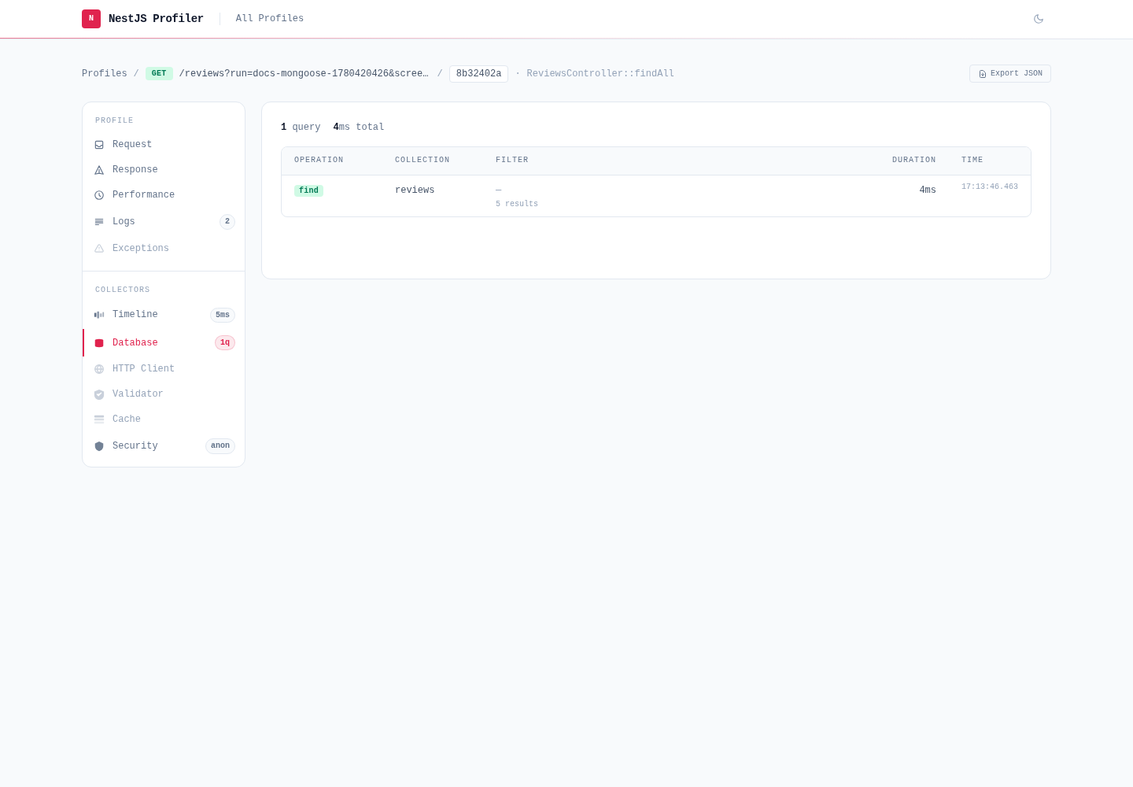Click the OPERATION column header

pos(319,161)
